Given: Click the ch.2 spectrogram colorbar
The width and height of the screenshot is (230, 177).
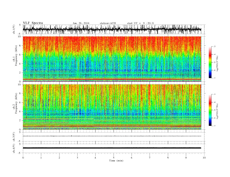Looking at the screenshot, I should [210, 110].
